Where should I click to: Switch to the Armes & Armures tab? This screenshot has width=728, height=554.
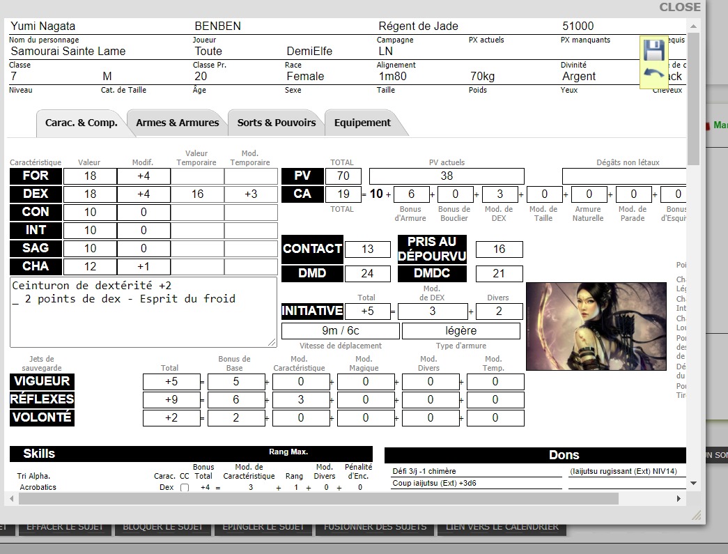tap(177, 123)
